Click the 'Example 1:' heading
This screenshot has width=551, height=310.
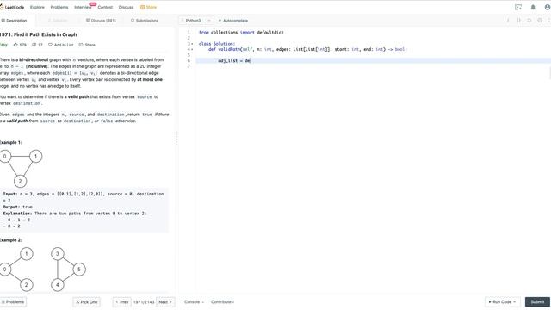(x=11, y=142)
